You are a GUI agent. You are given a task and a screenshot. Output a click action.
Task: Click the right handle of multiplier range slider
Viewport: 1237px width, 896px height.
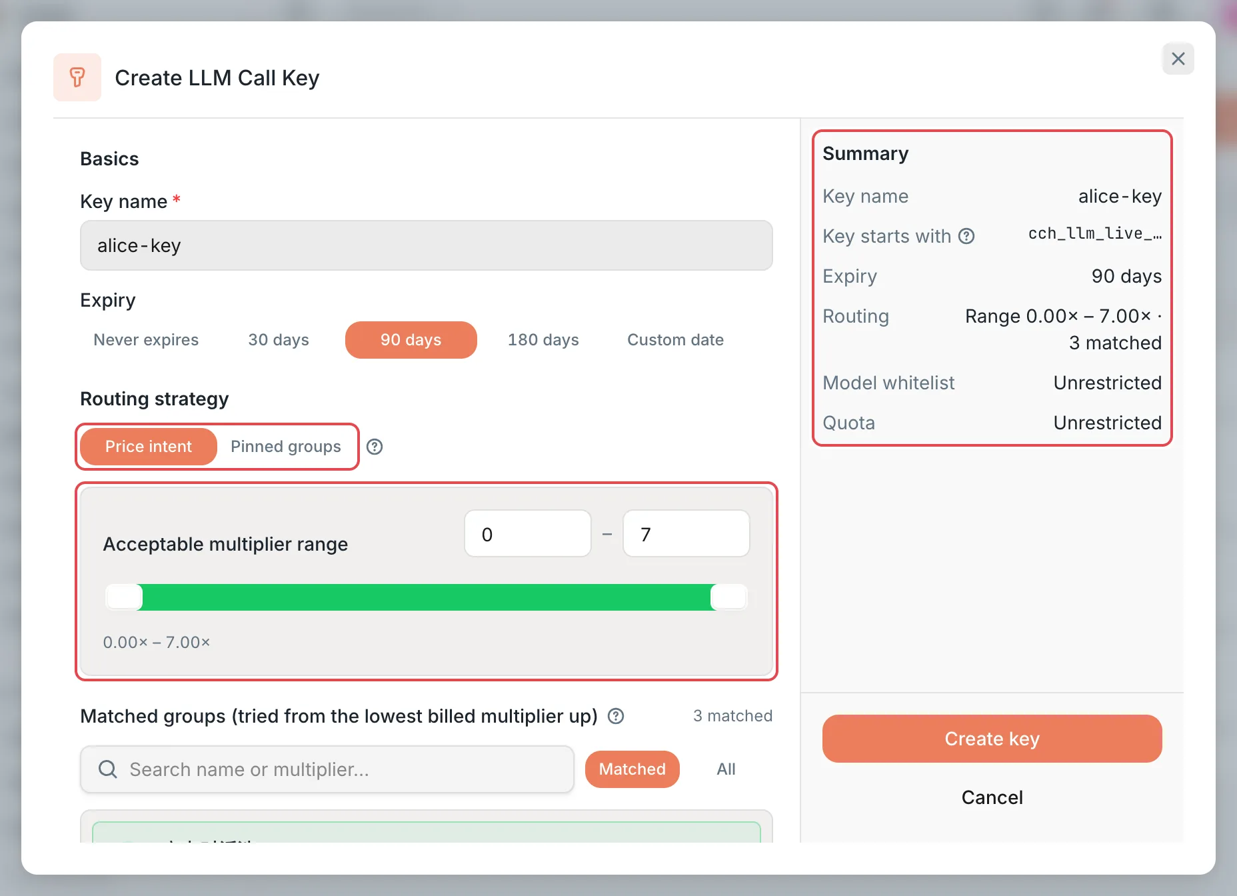coord(728,597)
